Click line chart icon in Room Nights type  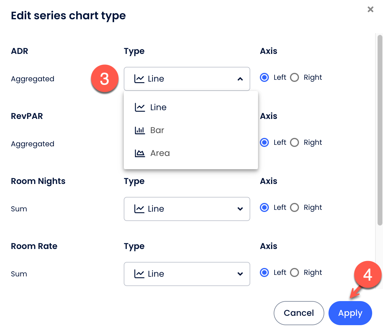139,209
